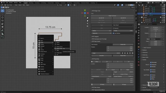Open Mesh submenu in Add menu
This screenshot has width=166, height=93.
46,41
